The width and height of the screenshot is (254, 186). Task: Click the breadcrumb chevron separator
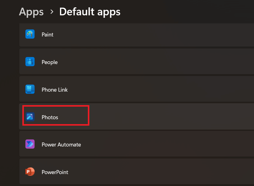tap(52, 12)
